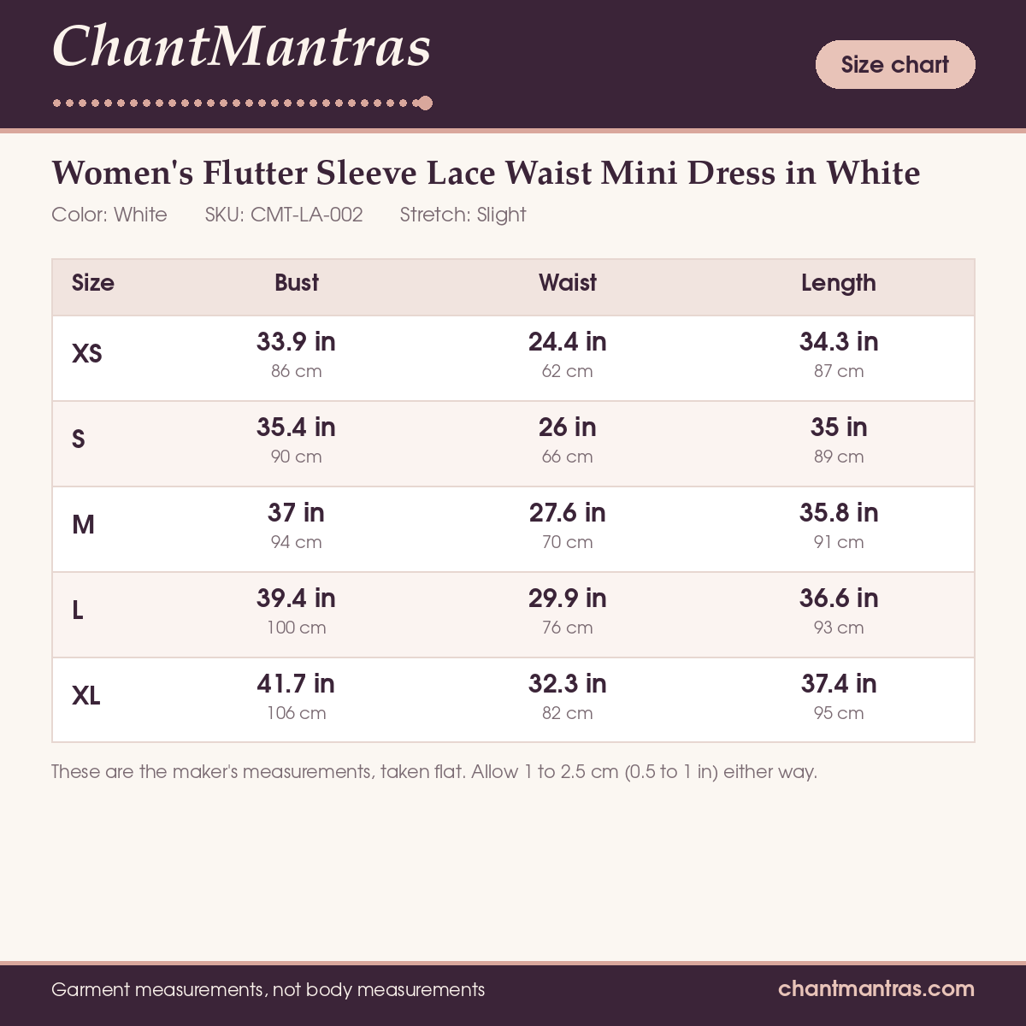Select the Size column header
Viewport: 1026px width, 1026px height.
click(x=93, y=283)
